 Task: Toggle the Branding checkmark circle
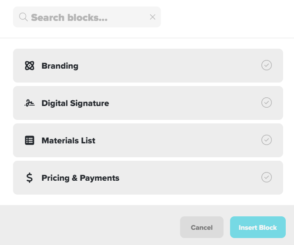267,65
